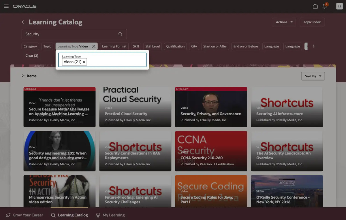Image resolution: width=346 pixels, height=220 pixels.
Task: Open the LS user profile avatar
Action: click(x=339, y=6)
